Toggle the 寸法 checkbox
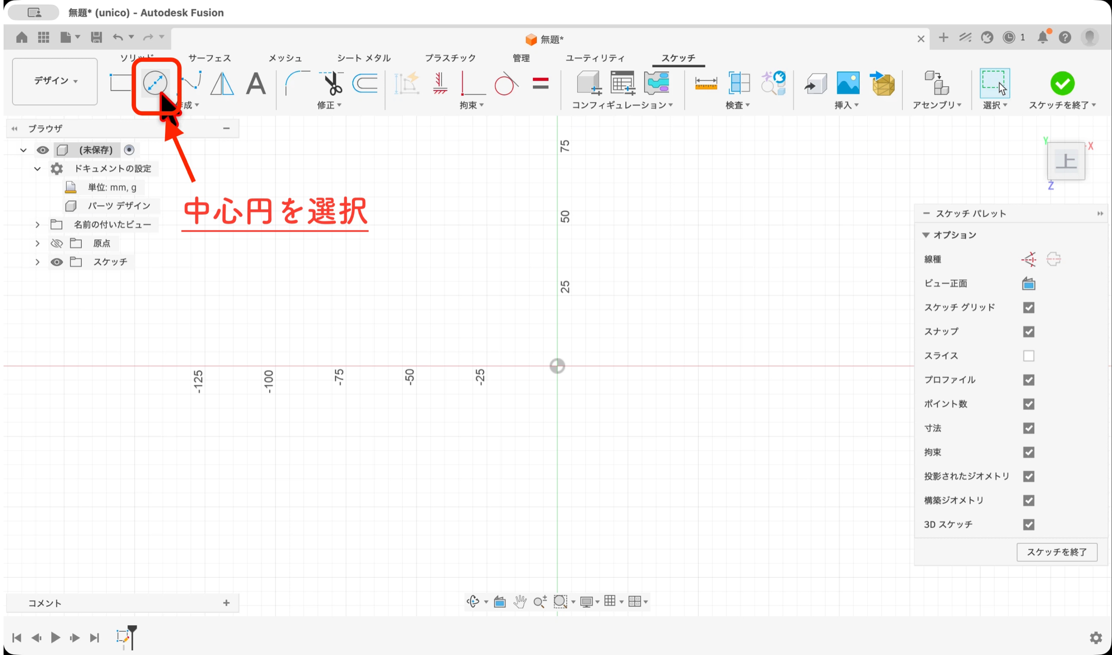The image size is (1112, 655). 1028,428
